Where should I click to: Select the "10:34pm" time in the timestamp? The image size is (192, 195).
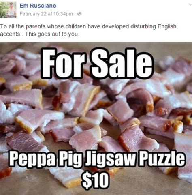tap(63, 14)
